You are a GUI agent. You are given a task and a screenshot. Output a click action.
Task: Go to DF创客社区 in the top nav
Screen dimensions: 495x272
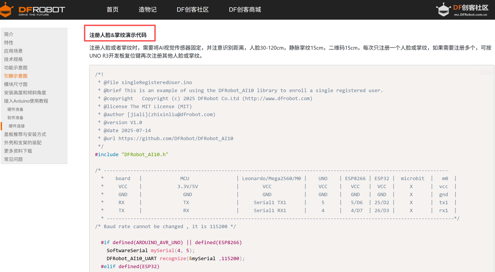(193, 10)
